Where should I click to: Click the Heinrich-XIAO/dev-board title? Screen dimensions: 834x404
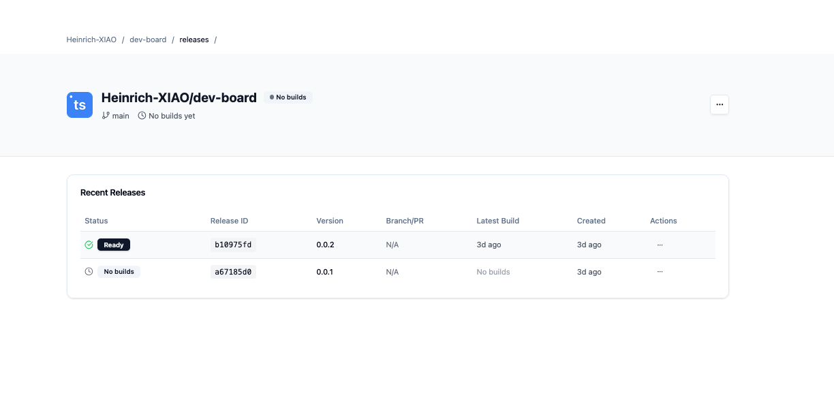(x=179, y=97)
